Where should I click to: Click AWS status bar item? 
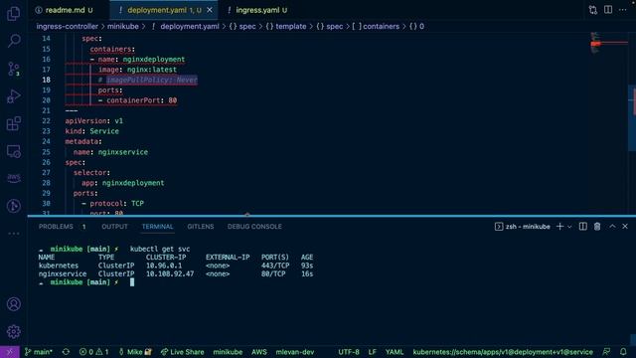258,352
